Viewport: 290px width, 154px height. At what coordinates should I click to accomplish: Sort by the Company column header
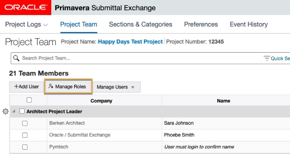pos(101,101)
